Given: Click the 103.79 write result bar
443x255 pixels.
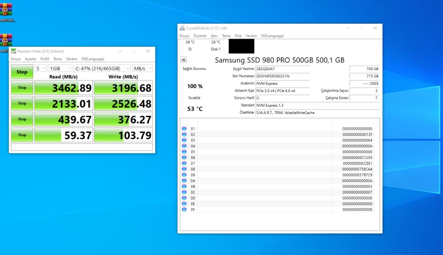Looking at the screenshot, I should [123, 135].
